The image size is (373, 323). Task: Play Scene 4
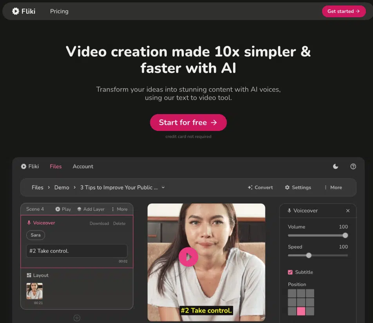click(63, 209)
